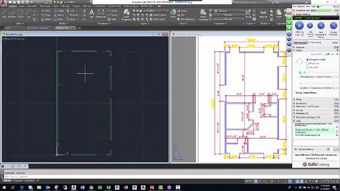
Task: Select the Arc tool
Action: click(x=29, y=14)
